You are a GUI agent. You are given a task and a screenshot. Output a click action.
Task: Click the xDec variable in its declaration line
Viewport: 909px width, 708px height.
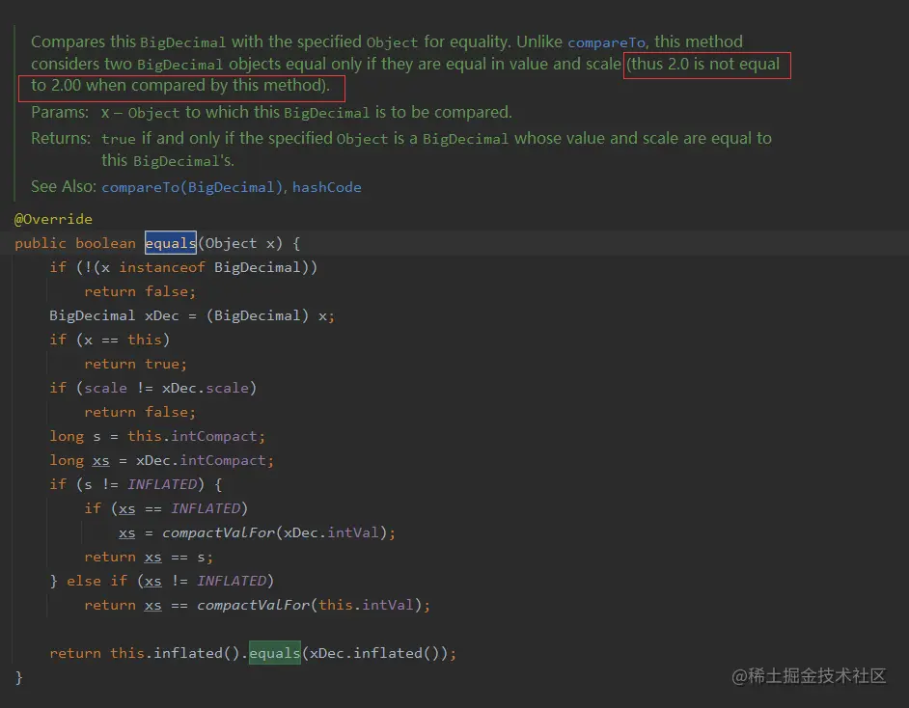162,315
